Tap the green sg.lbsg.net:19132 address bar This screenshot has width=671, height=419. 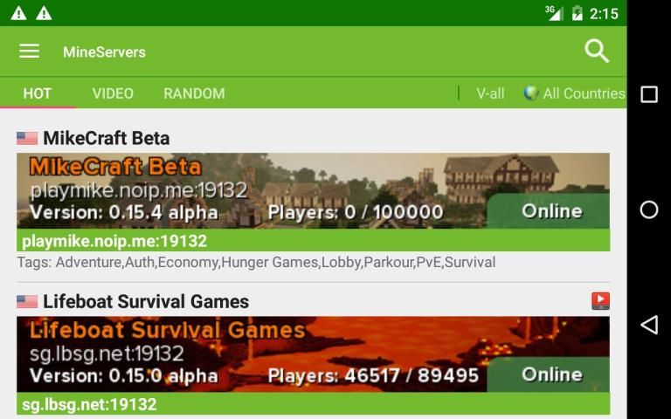(314, 404)
